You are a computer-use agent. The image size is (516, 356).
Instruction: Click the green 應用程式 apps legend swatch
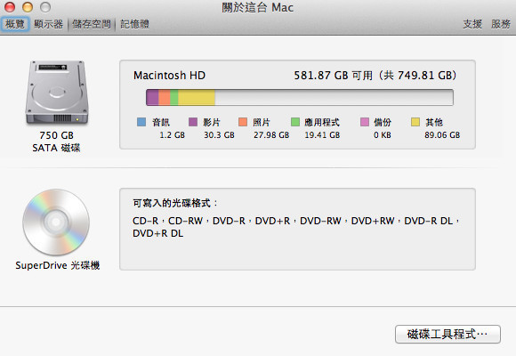click(295, 122)
